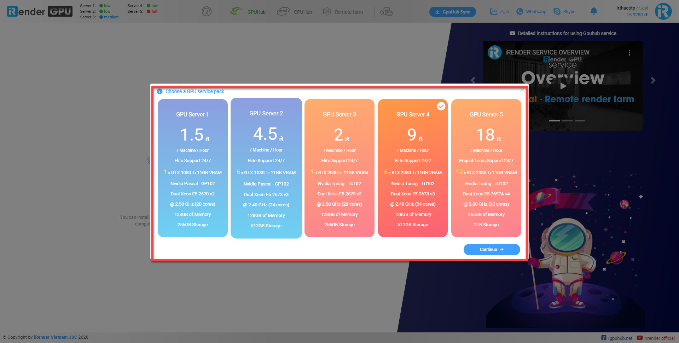
Task: Open Zalo chat support
Action: point(500,11)
